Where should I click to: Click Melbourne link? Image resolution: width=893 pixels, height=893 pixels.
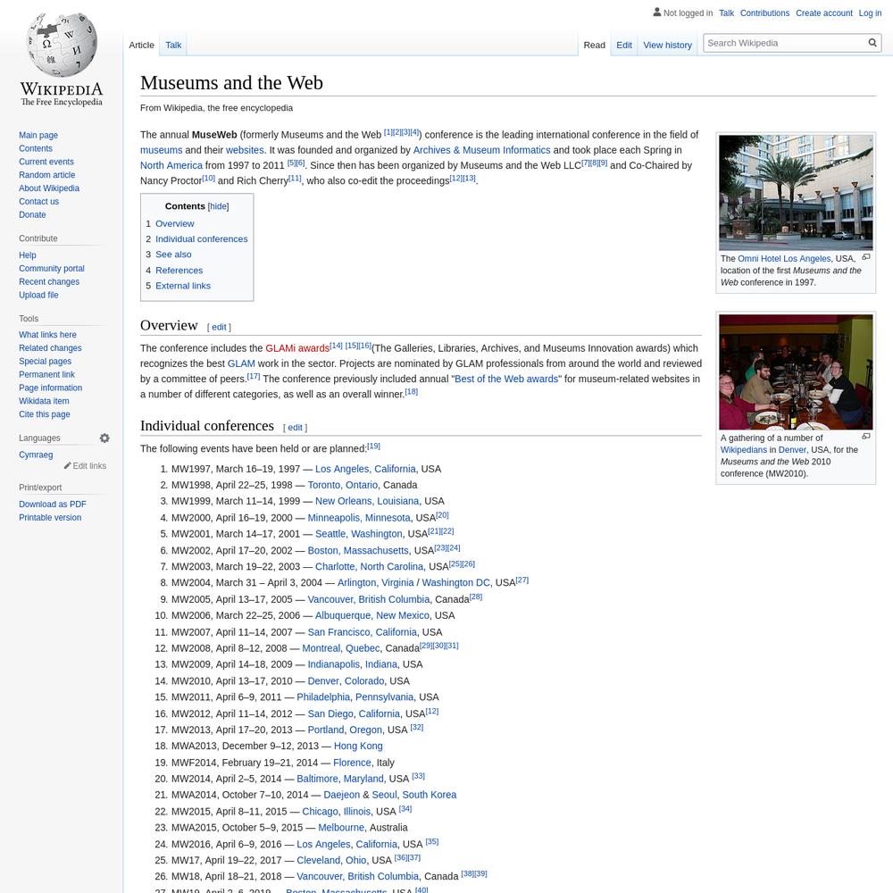(341, 828)
